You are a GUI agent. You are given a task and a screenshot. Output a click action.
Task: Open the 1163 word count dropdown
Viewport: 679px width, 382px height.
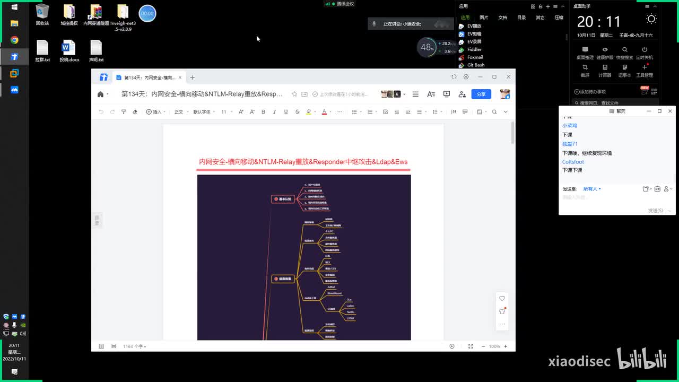point(135,346)
